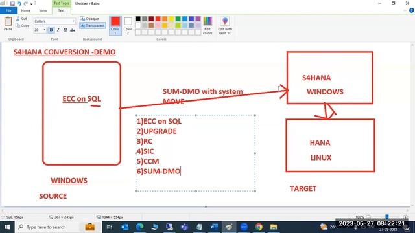The image size is (415, 233).
Task: Click the Paint taskbar icon
Action: (x=229, y=227)
